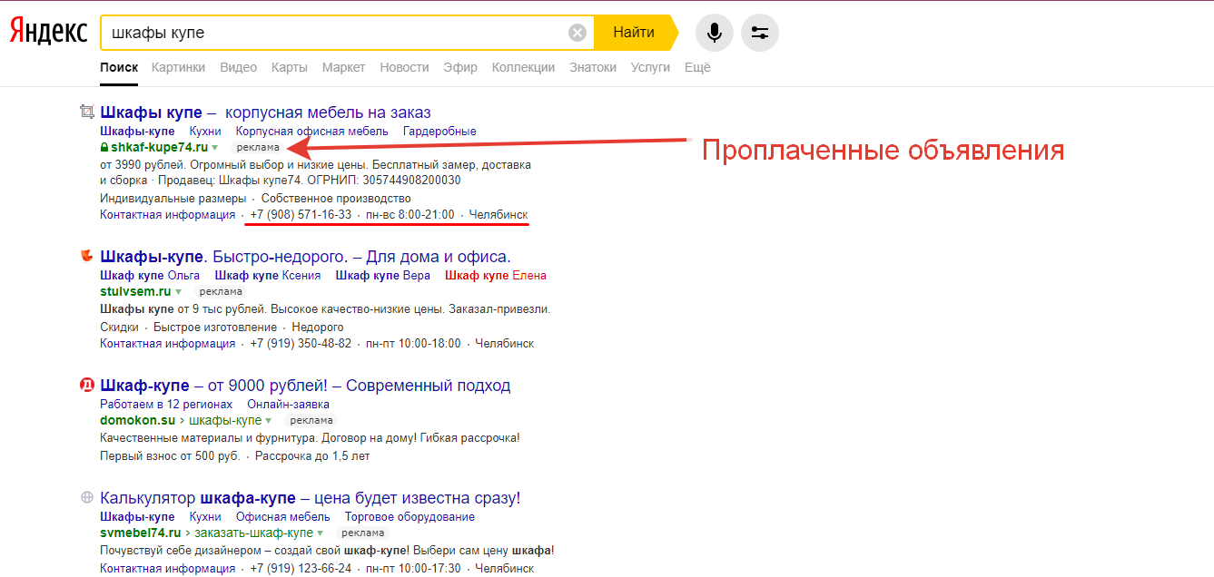Start voice search with the microphone icon

pyautogui.click(x=715, y=33)
